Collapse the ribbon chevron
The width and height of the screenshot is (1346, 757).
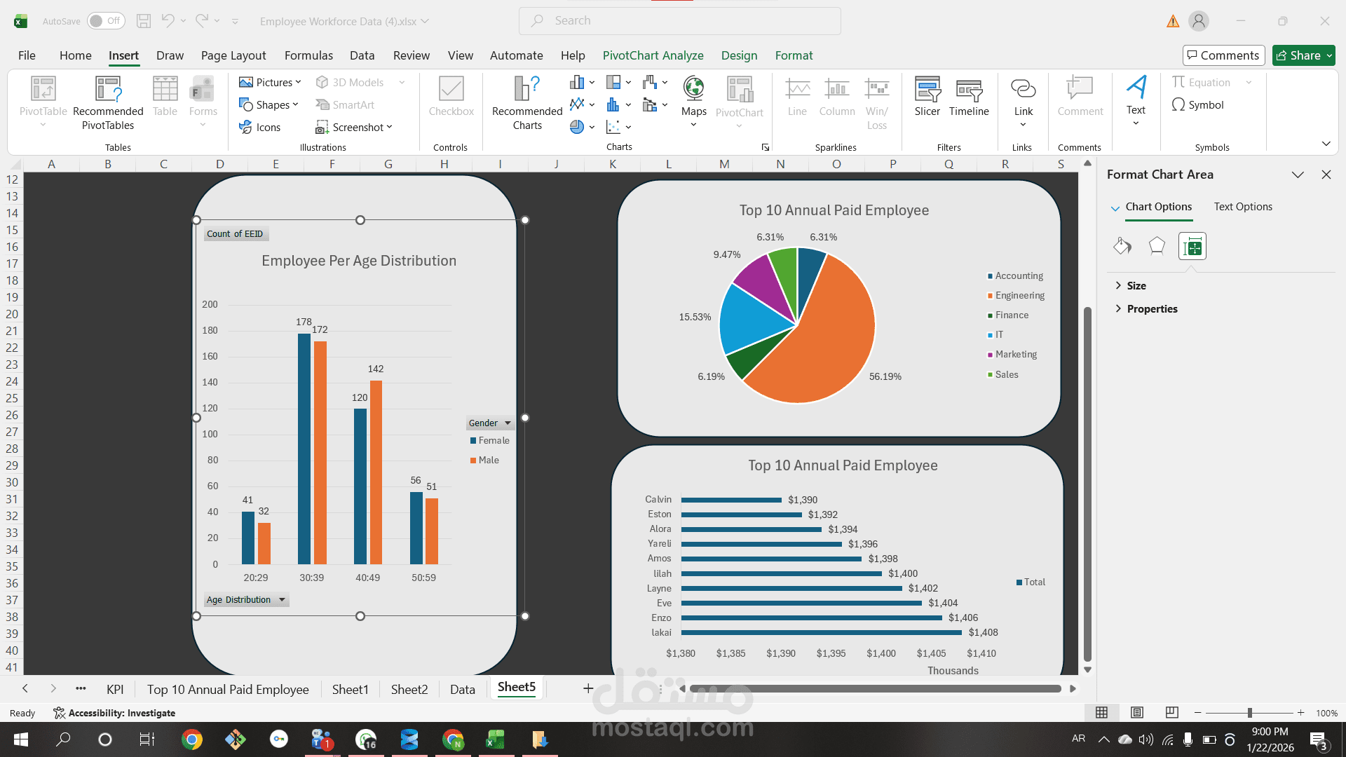(1326, 144)
